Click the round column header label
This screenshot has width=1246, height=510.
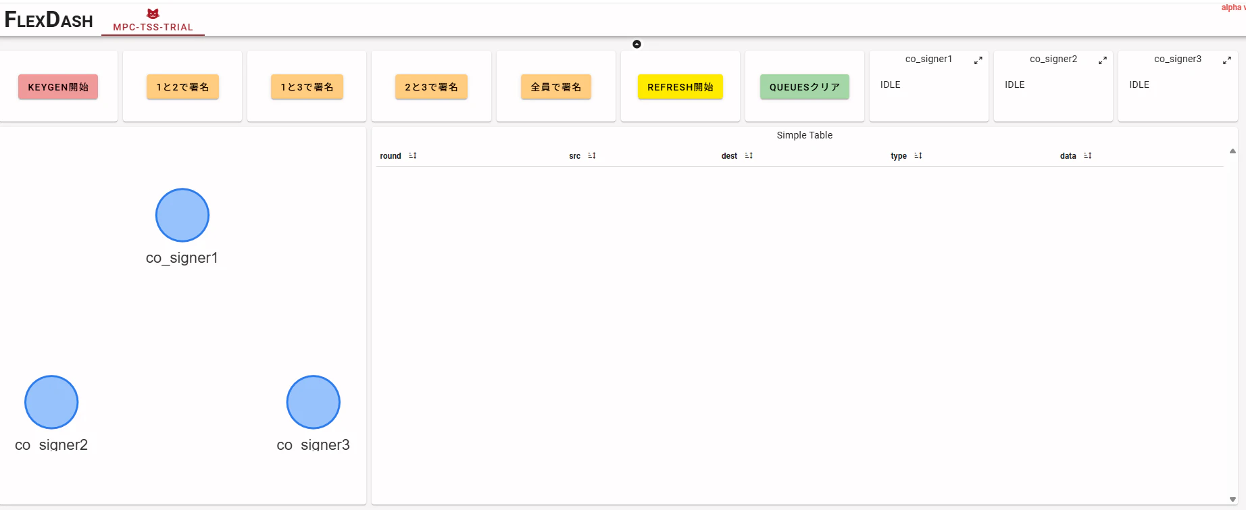click(391, 156)
